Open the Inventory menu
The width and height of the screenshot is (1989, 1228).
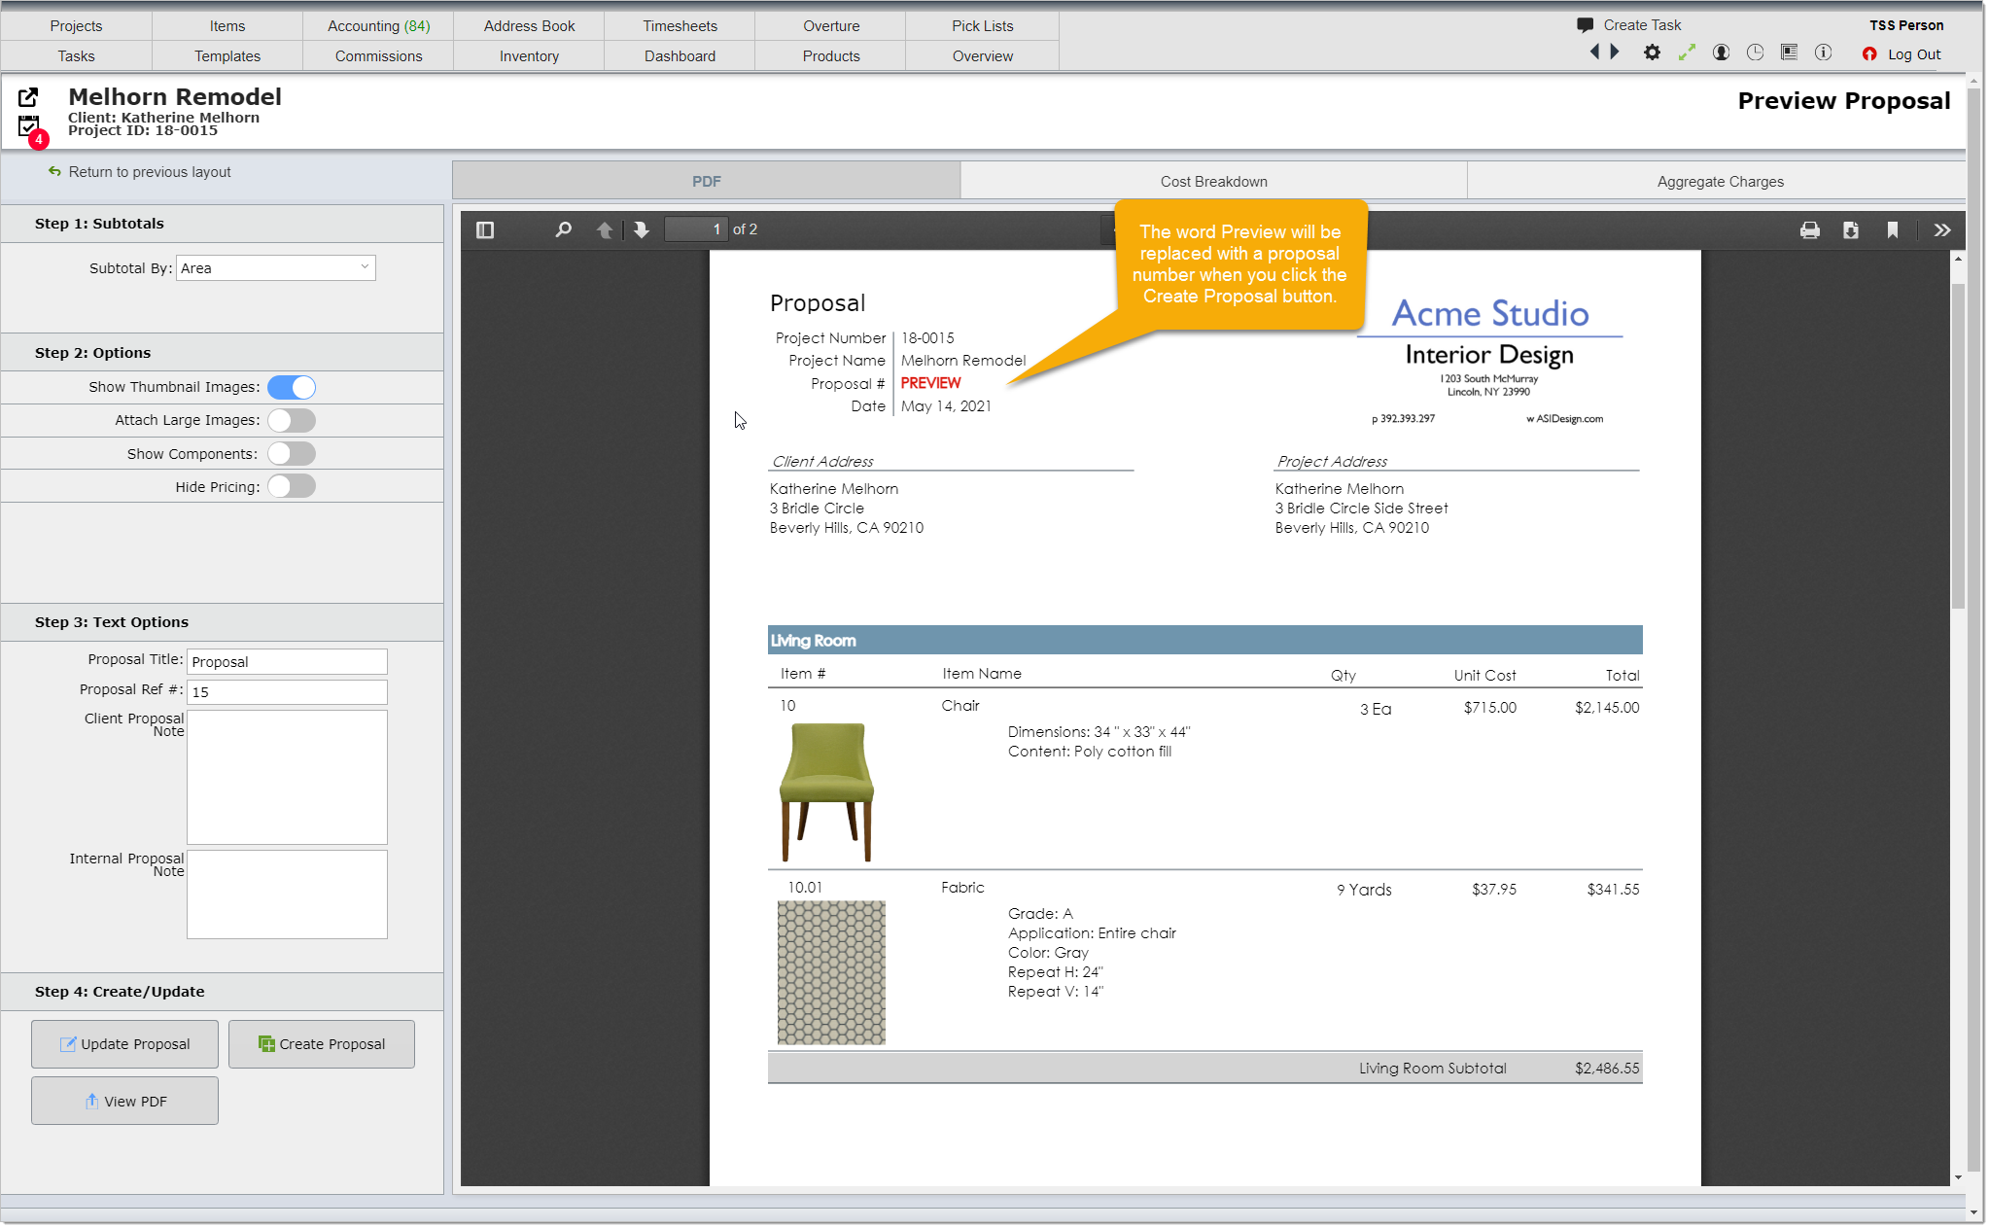coord(529,55)
